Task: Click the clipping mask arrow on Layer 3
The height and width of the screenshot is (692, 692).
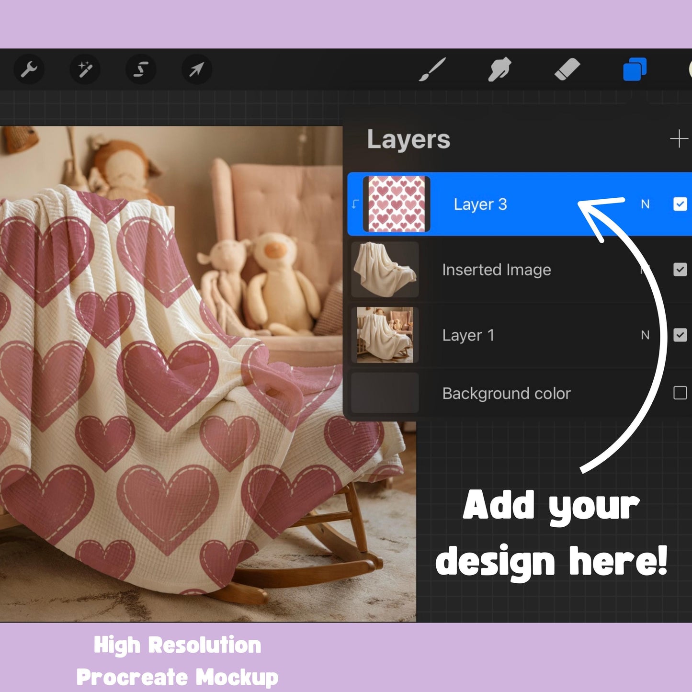Action: [355, 204]
